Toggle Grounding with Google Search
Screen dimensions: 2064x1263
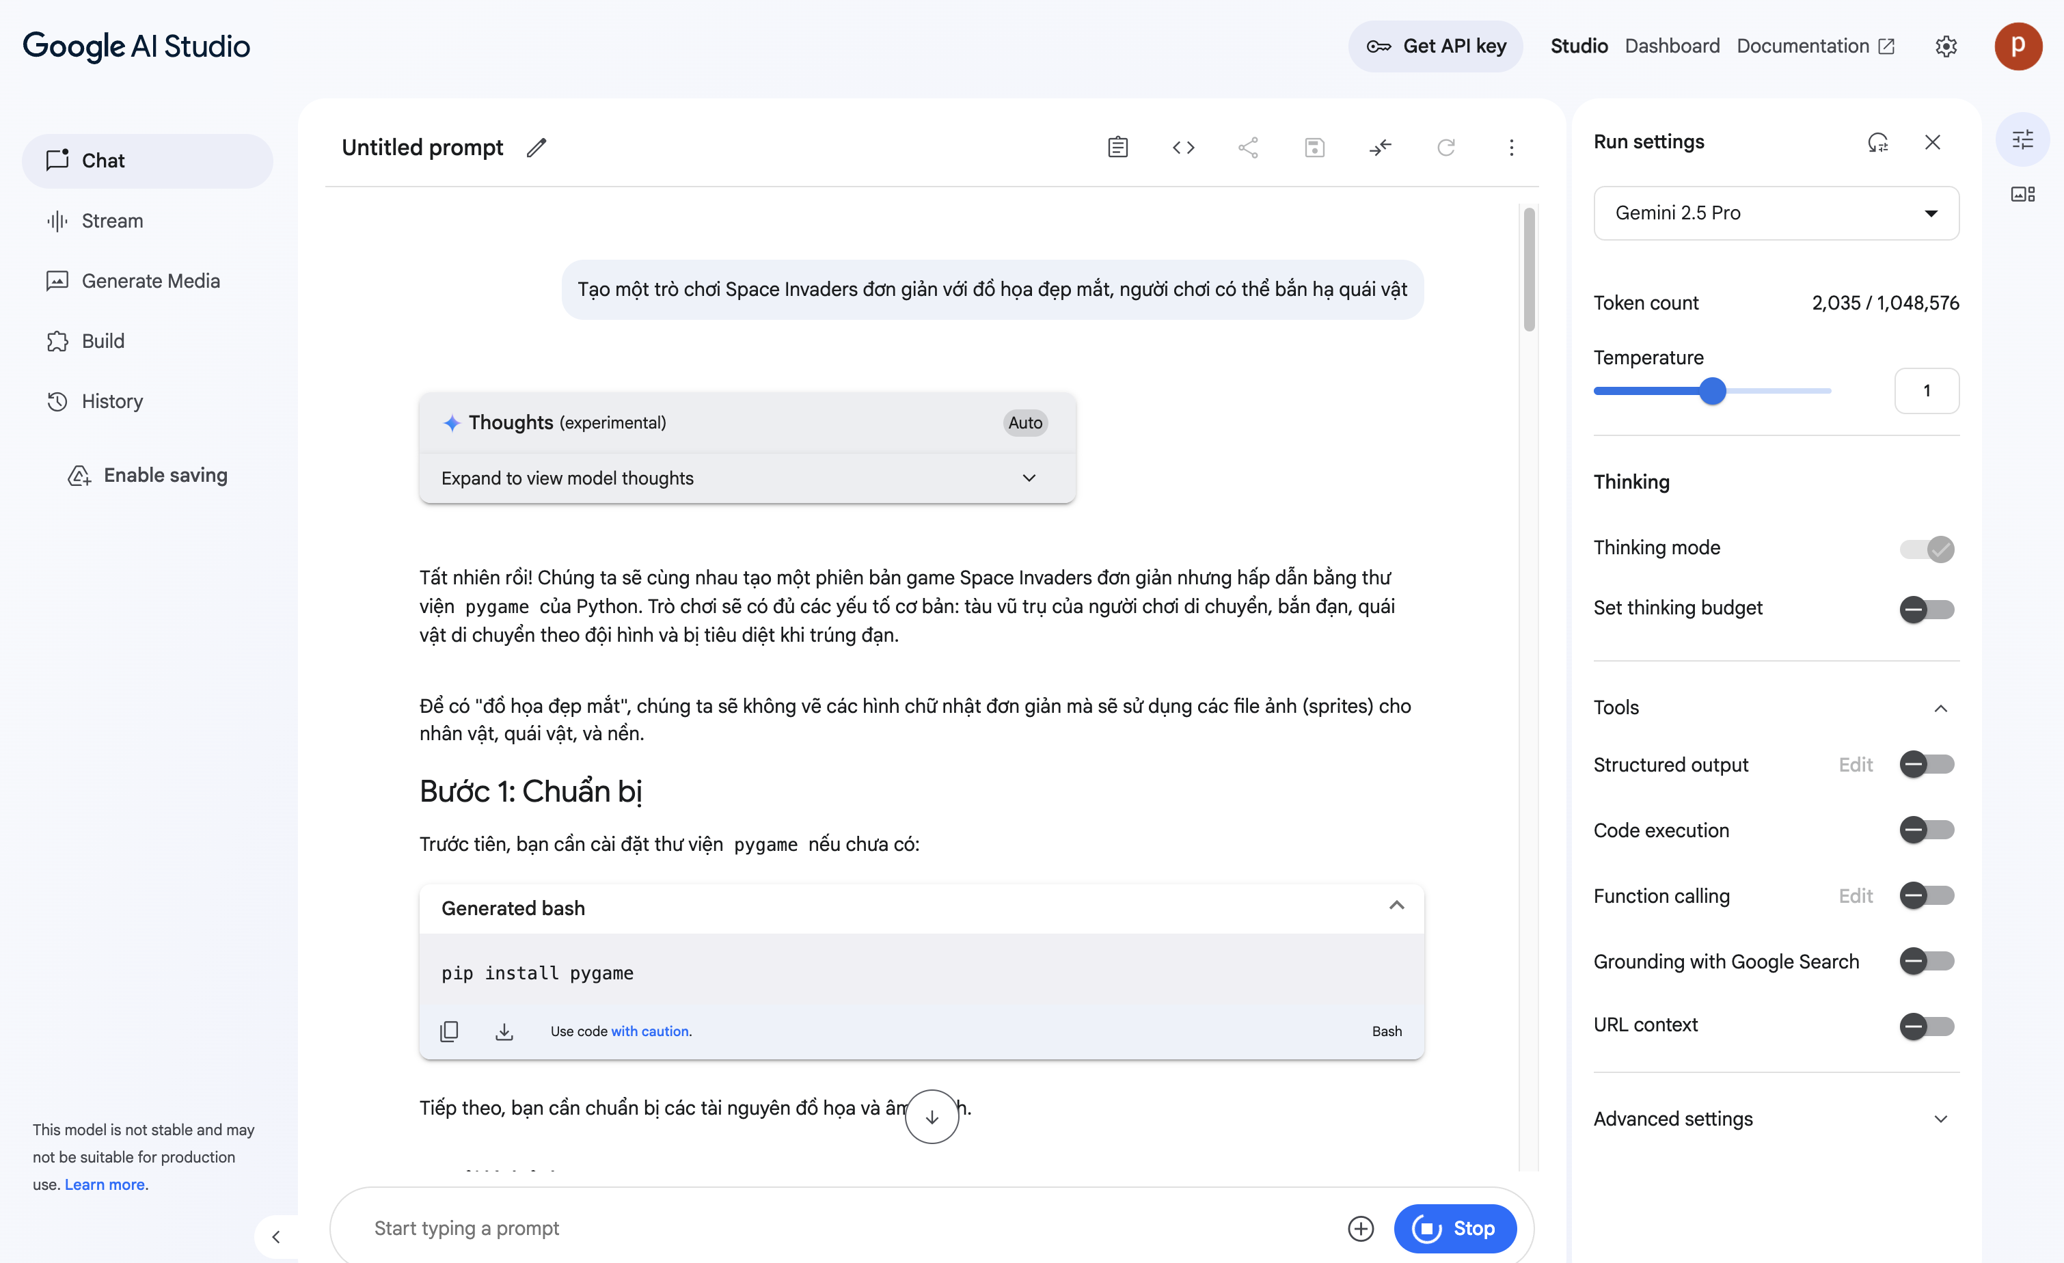click(x=1926, y=961)
